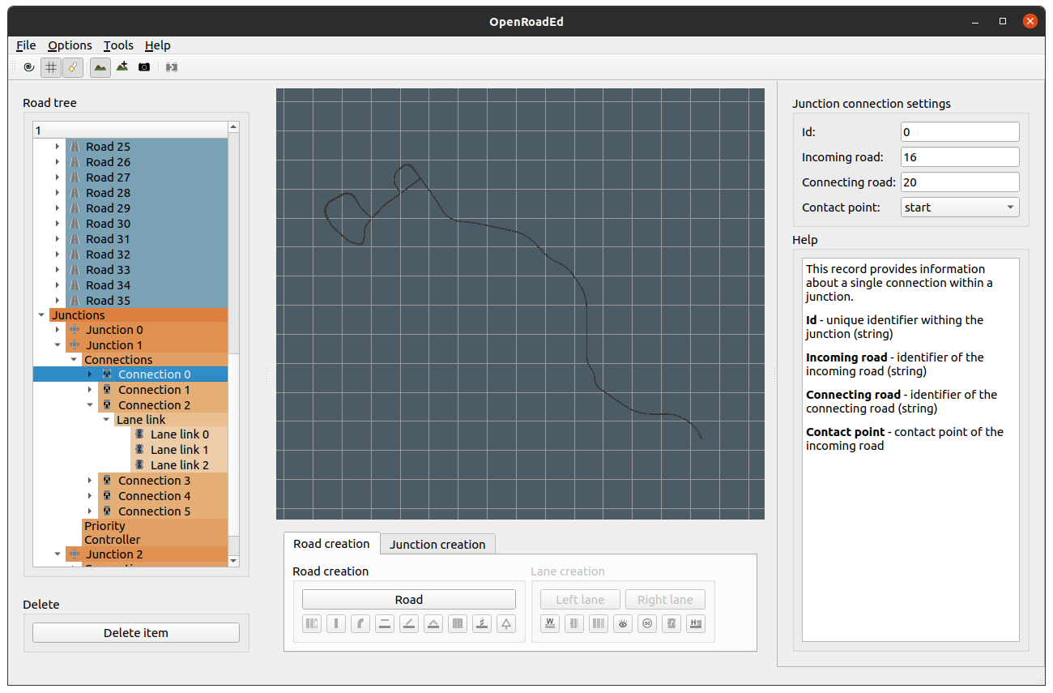
Task: Toggle the highlighter marker toolbar button
Action: [x=73, y=67]
